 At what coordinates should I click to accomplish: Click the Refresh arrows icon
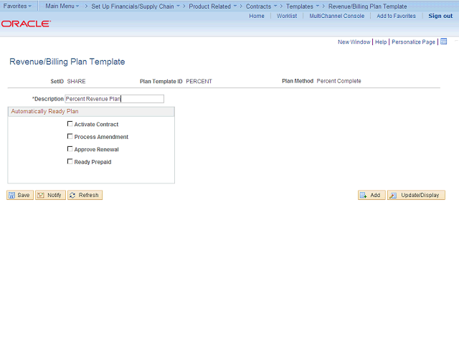tap(72, 195)
